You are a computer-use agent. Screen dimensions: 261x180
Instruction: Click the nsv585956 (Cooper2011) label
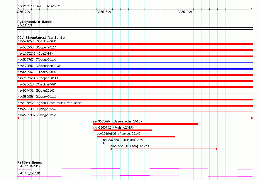coord(37,97)
